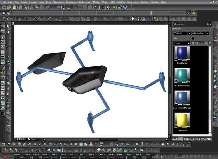Open the Modify menu
Screen dimensions: 218x159
pos(96,2)
